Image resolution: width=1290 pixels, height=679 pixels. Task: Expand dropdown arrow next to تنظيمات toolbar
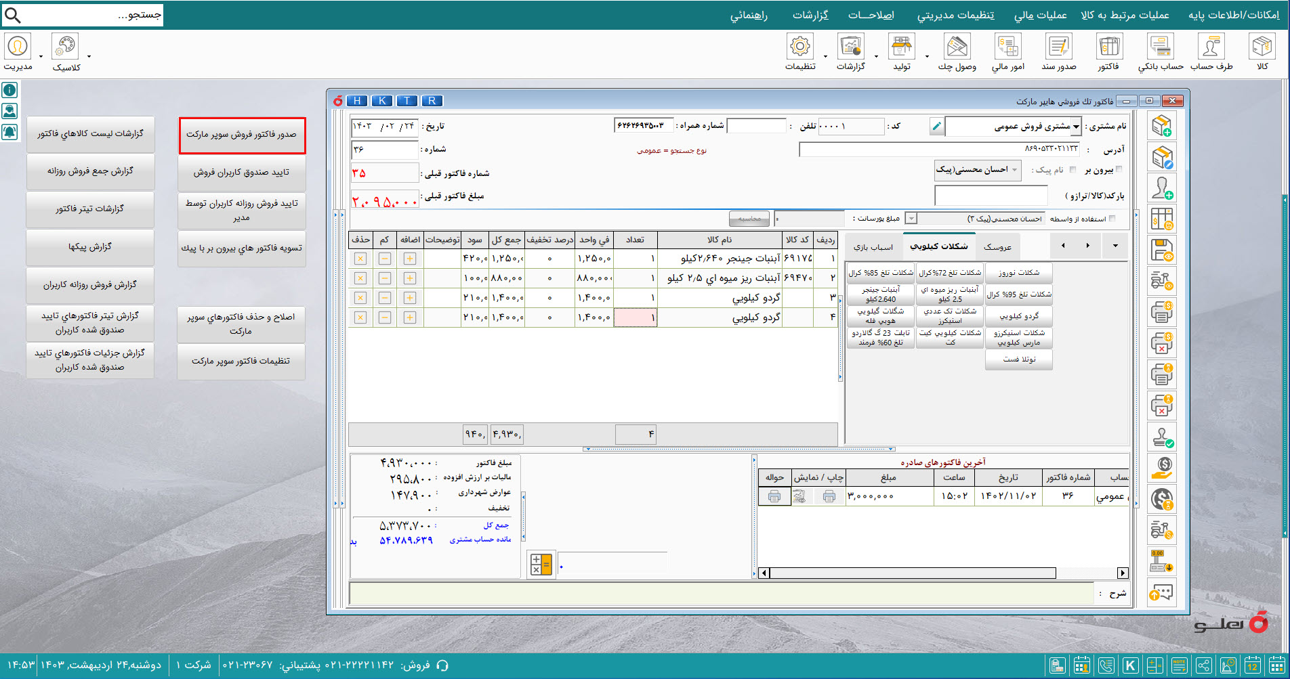[x=825, y=56]
